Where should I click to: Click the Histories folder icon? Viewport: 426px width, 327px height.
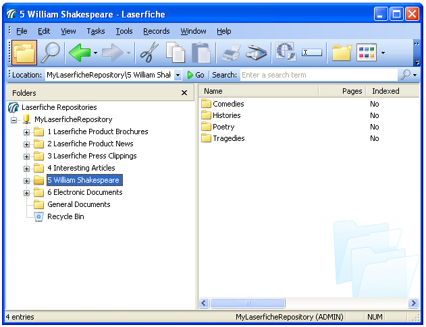click(206, 115)
